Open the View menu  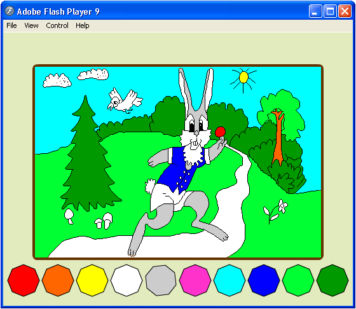point(31,25)
